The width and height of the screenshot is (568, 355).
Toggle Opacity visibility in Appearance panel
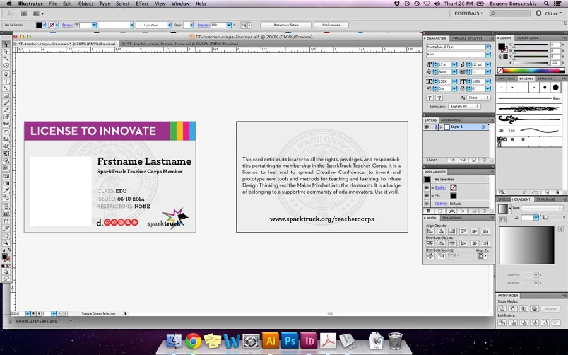point(427,204)
